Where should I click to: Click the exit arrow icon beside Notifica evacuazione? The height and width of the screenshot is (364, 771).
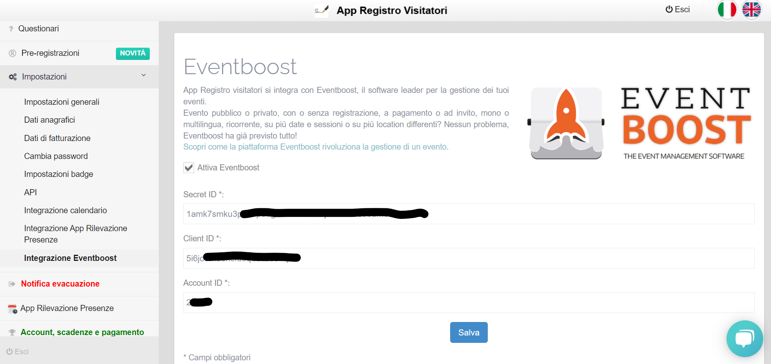(12, 284)
